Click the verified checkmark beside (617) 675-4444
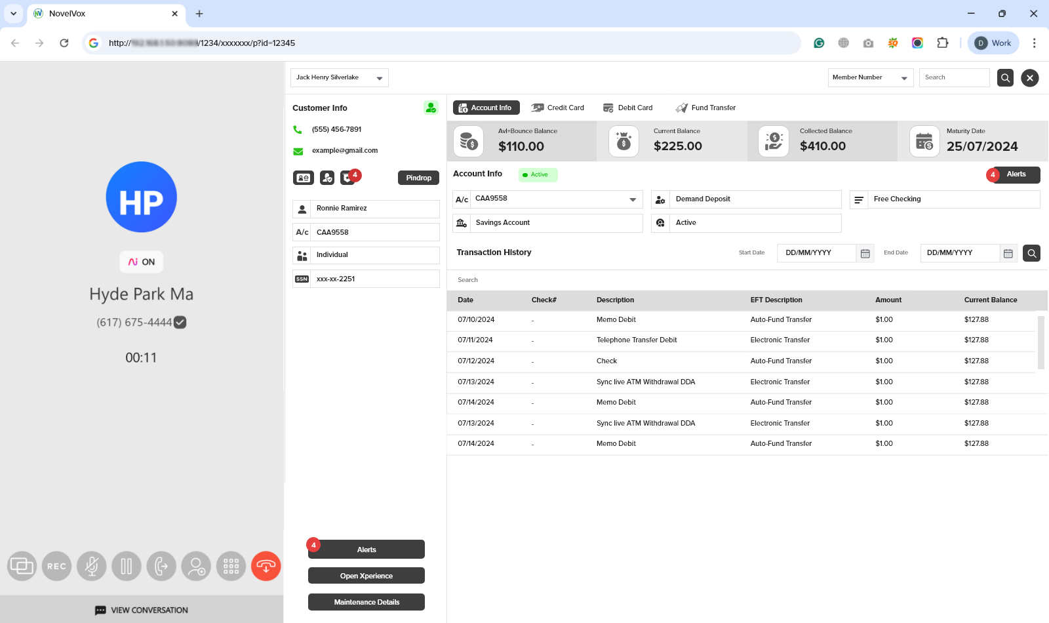 point(180,322)
